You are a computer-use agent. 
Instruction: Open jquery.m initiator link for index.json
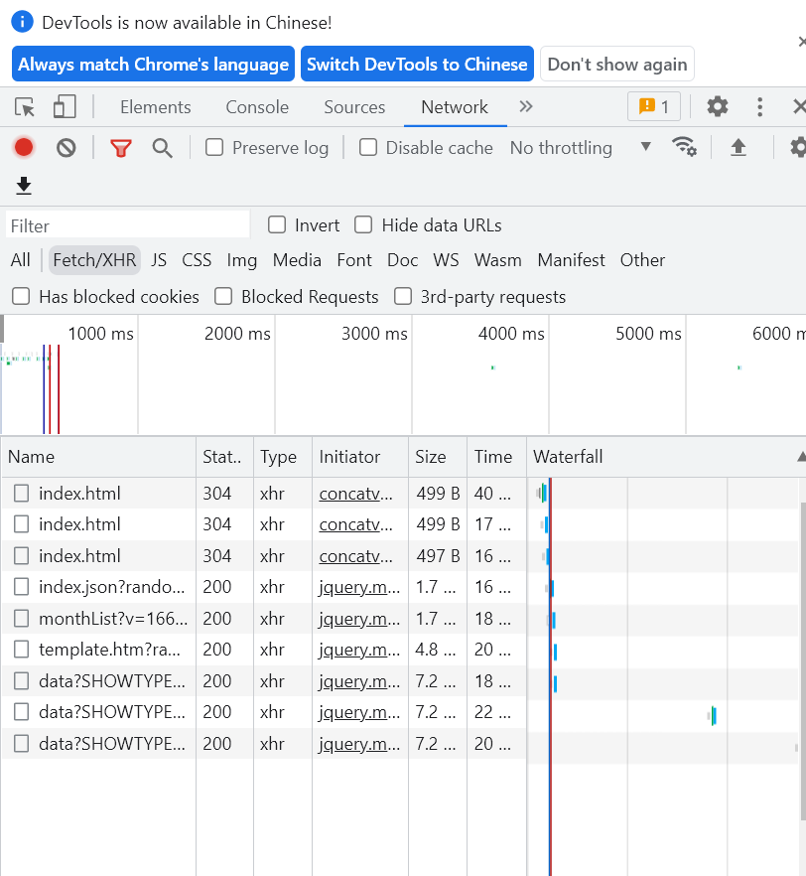coord(359,587)
